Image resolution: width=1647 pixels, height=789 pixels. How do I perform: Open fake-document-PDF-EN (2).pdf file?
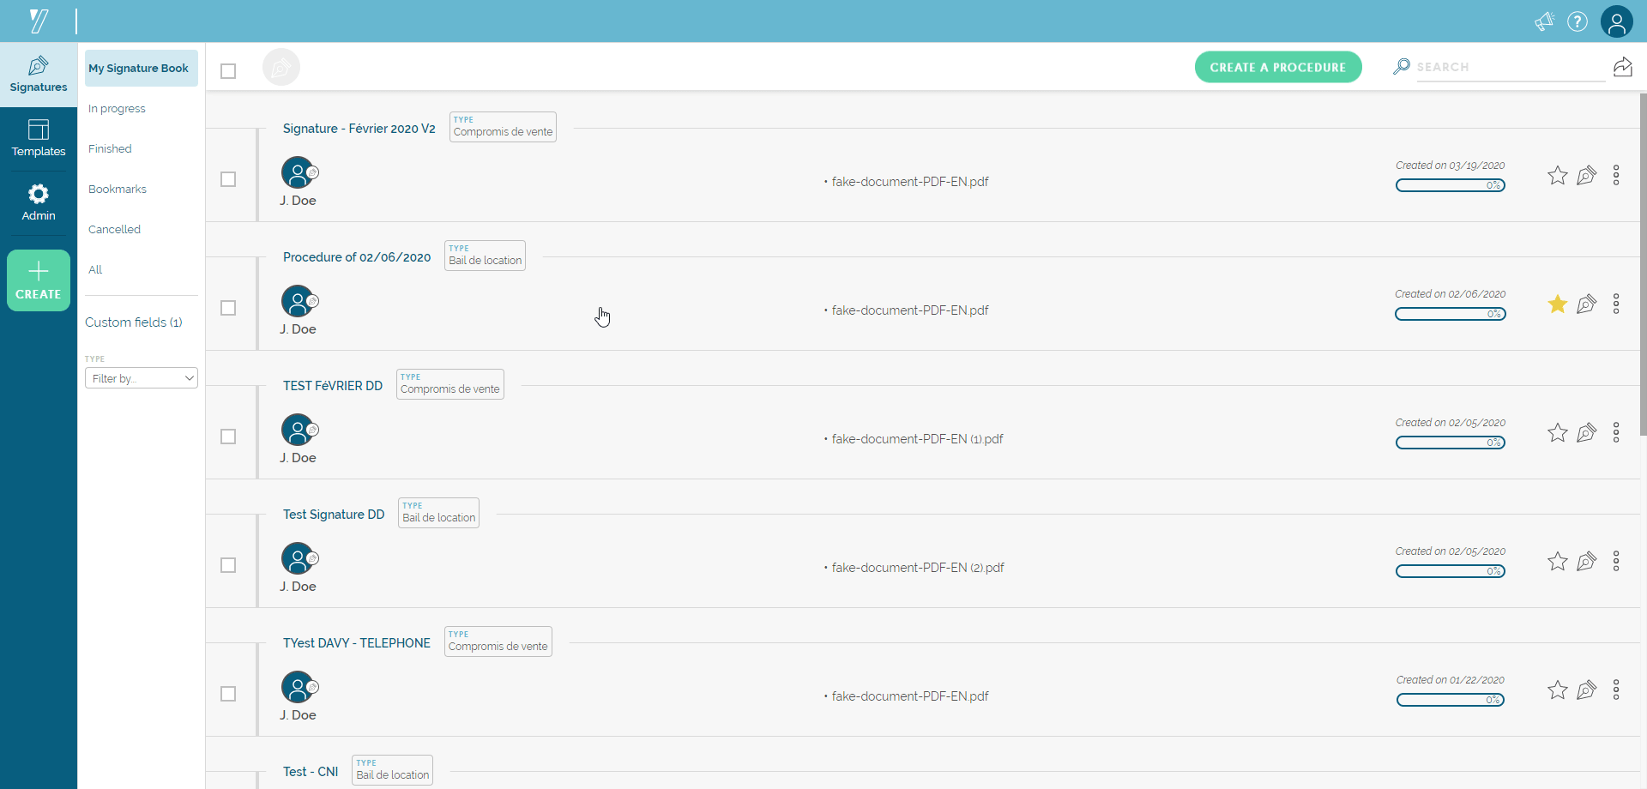tap(918, 568)
